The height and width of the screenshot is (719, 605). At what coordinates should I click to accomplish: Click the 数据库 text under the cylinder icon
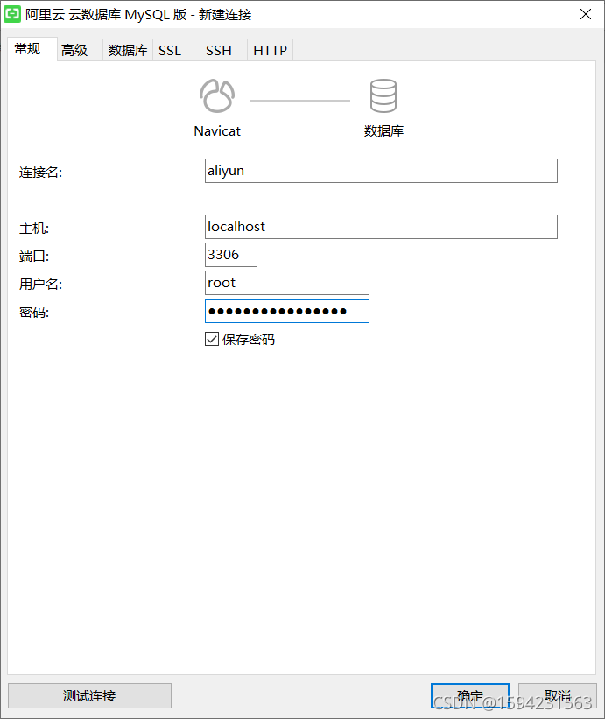pos(383,131)
